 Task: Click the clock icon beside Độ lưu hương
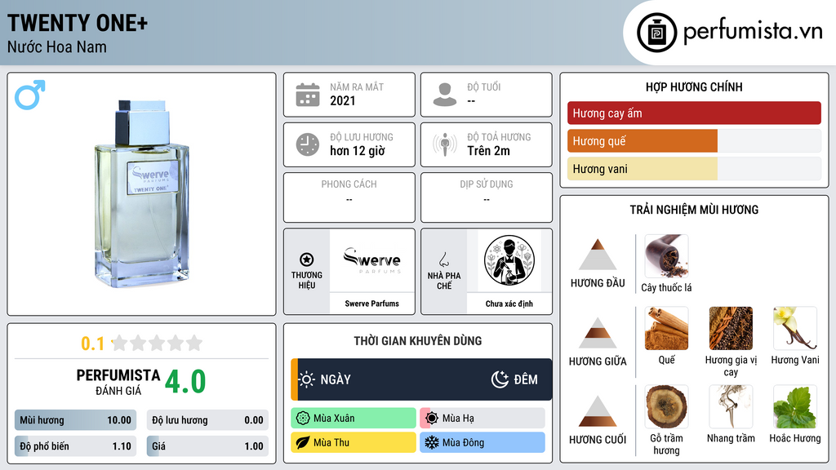(308, 144)
